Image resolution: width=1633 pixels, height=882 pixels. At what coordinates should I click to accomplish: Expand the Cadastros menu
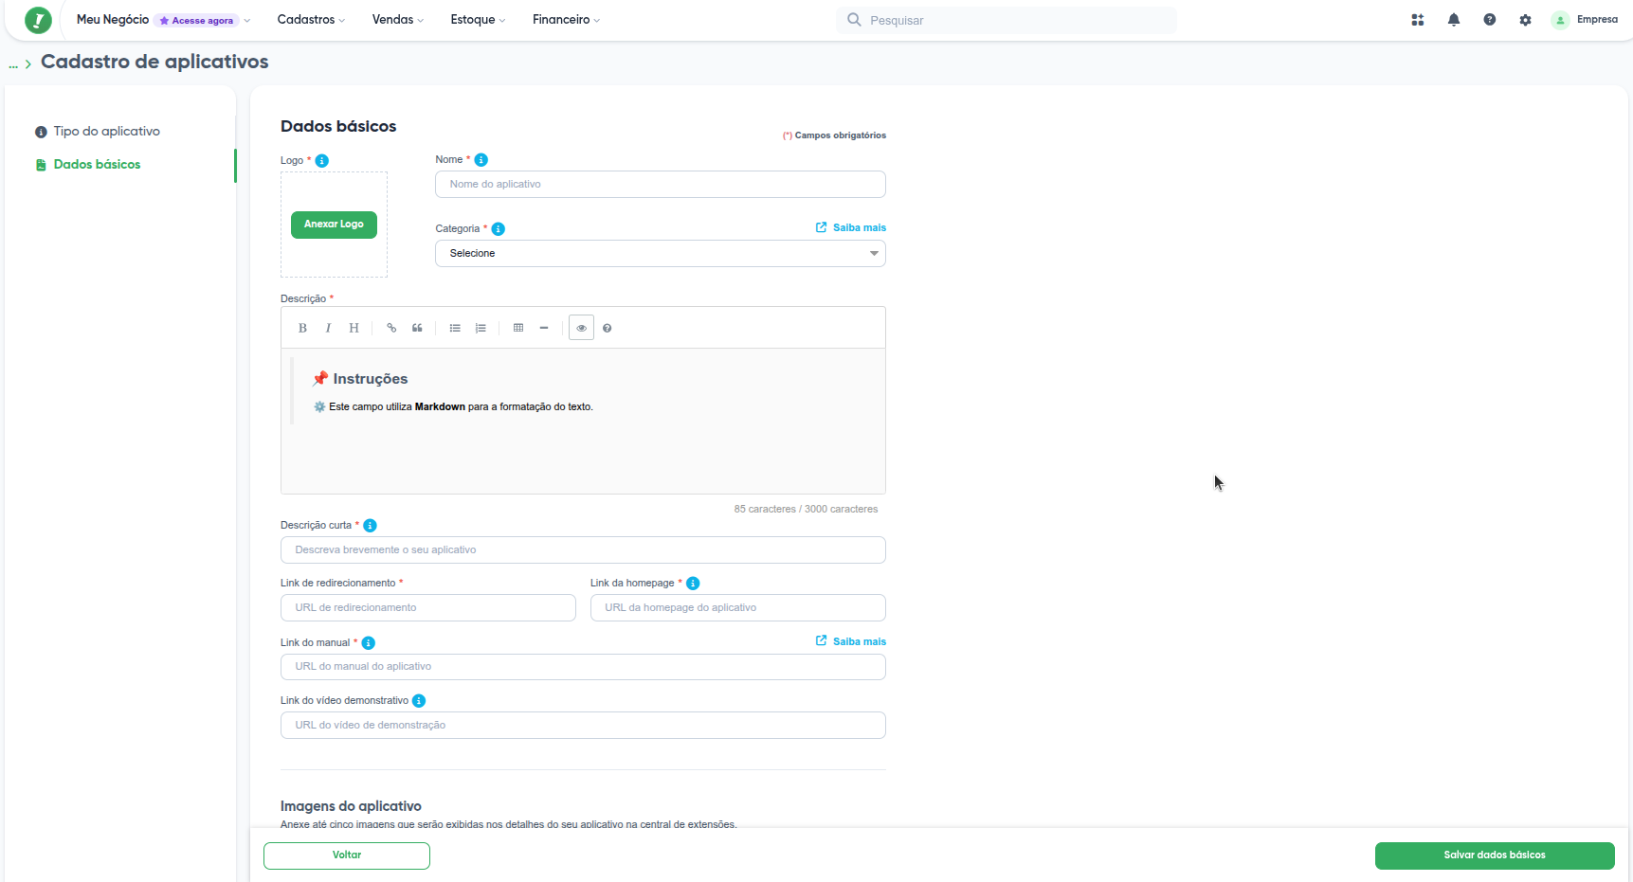(x=311, y=20)
